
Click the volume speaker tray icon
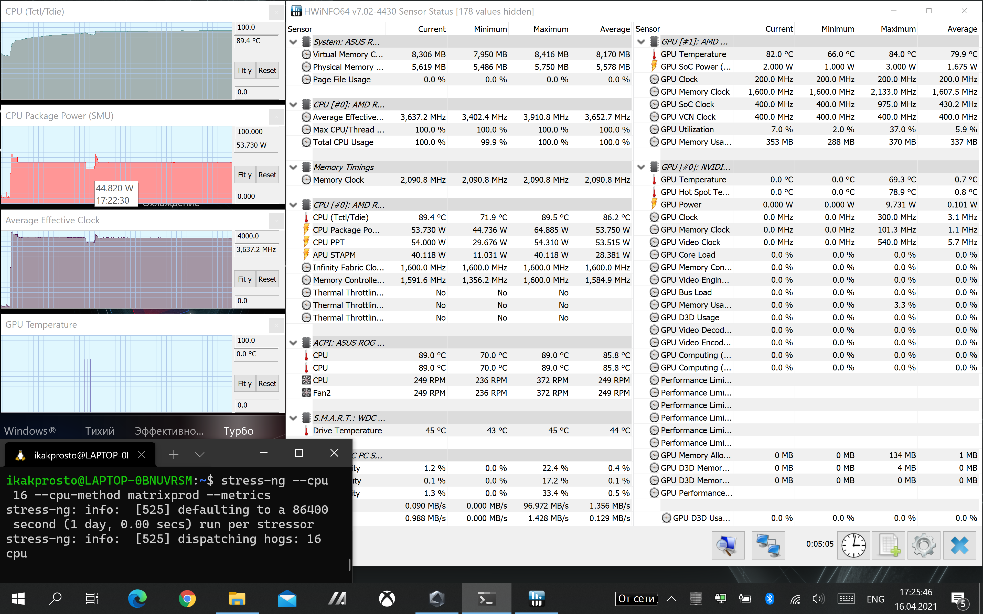click(818, 599)
